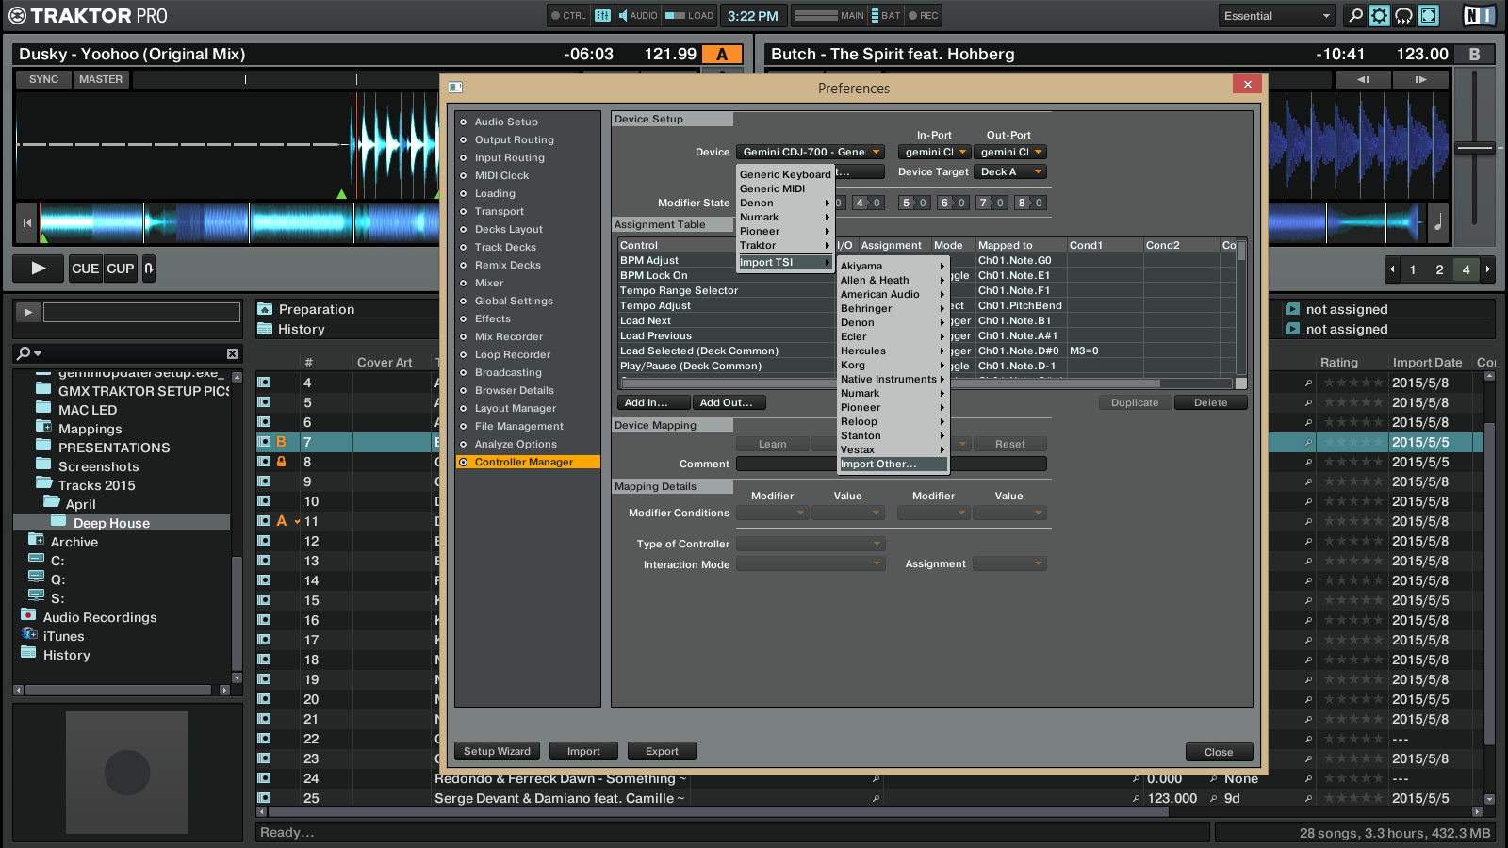Toggle SYNC on Deck A
The width and height of the screenshot is (1508, 848).
click(x=43, y=80)
